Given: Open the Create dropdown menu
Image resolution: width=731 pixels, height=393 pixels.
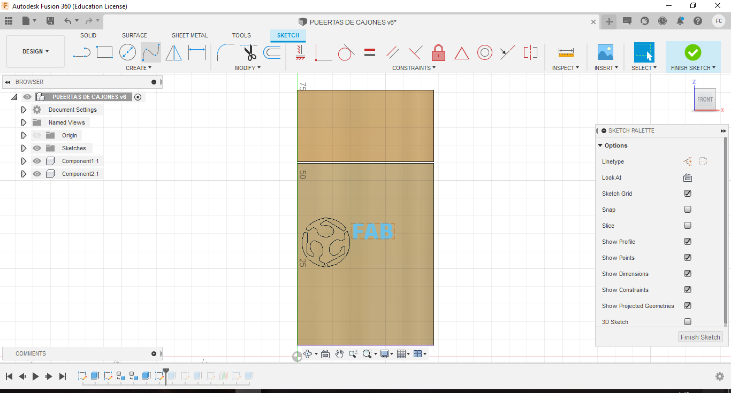Looking at the screenshot, I should (x=139, y=68).
